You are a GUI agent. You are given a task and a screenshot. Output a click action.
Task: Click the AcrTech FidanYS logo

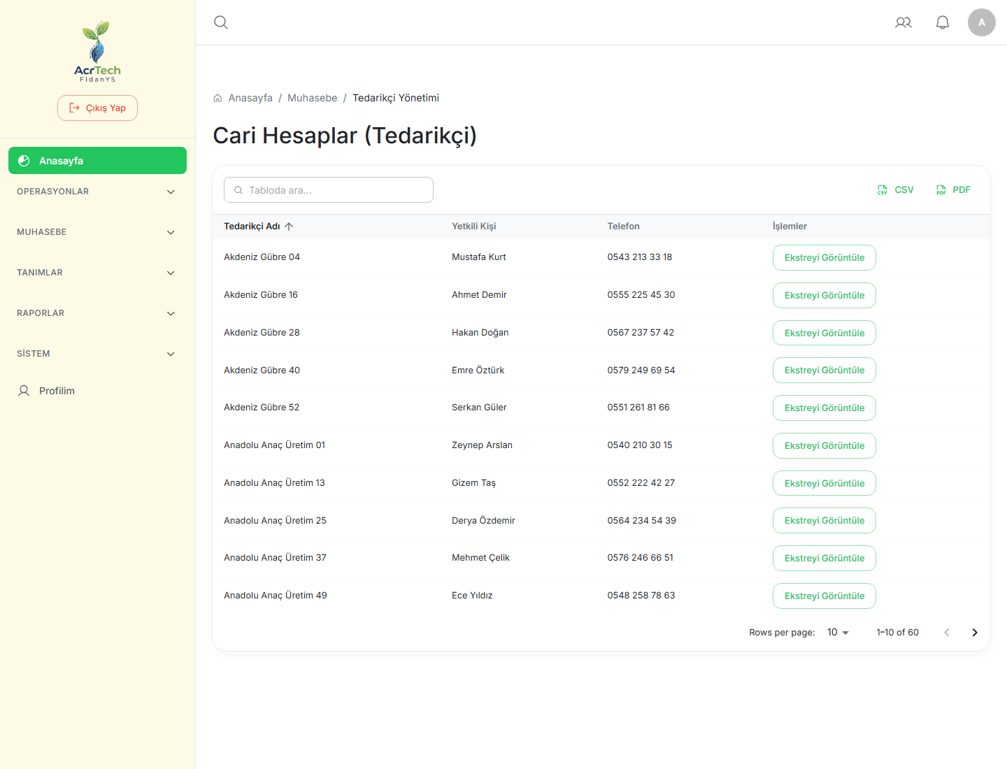[97, 52]
